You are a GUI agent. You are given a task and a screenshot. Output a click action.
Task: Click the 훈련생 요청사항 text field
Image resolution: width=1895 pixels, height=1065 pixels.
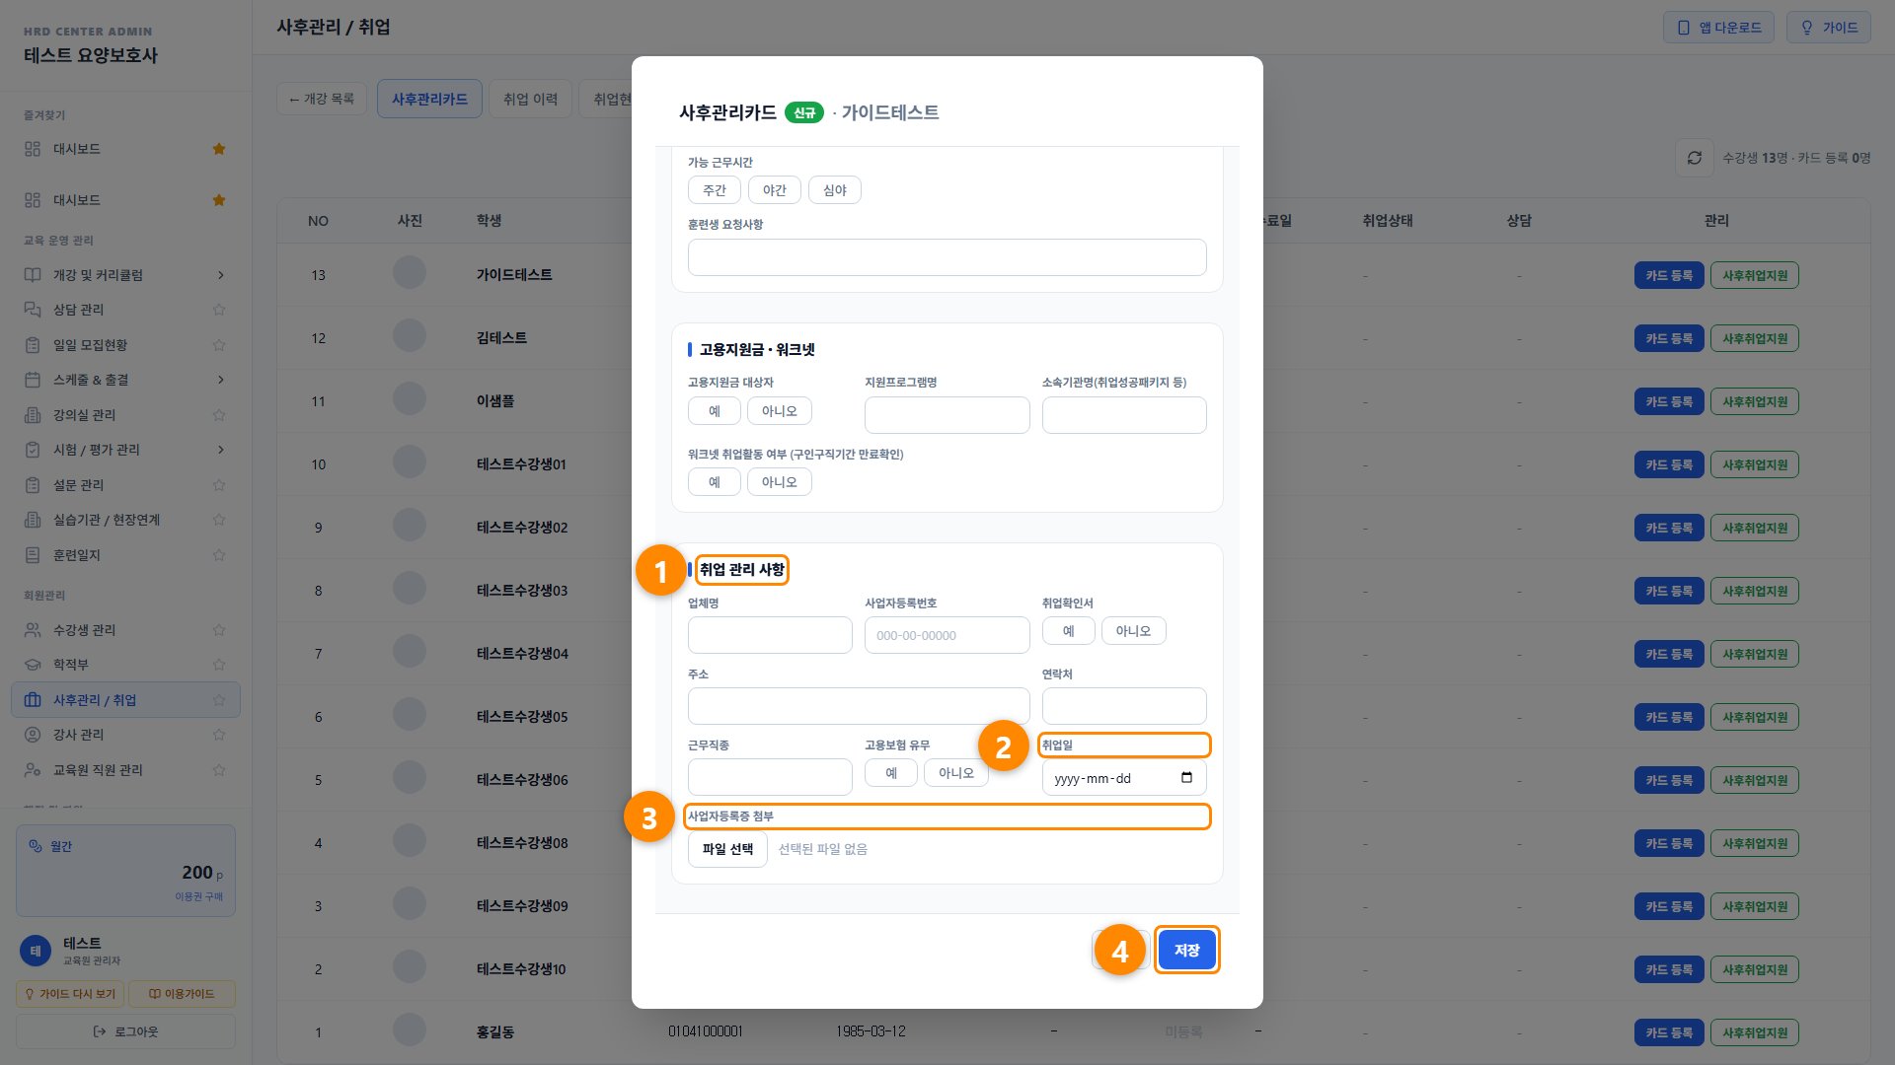click(x=947, y=257)
